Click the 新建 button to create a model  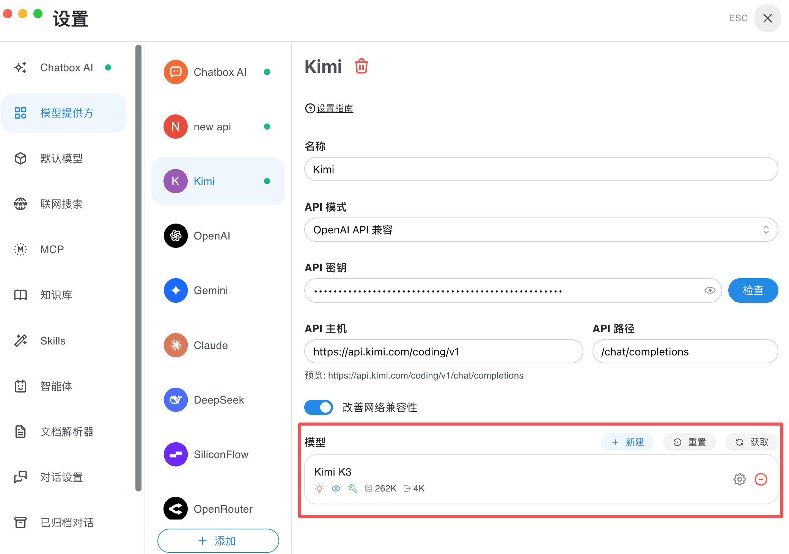point(627,442)
